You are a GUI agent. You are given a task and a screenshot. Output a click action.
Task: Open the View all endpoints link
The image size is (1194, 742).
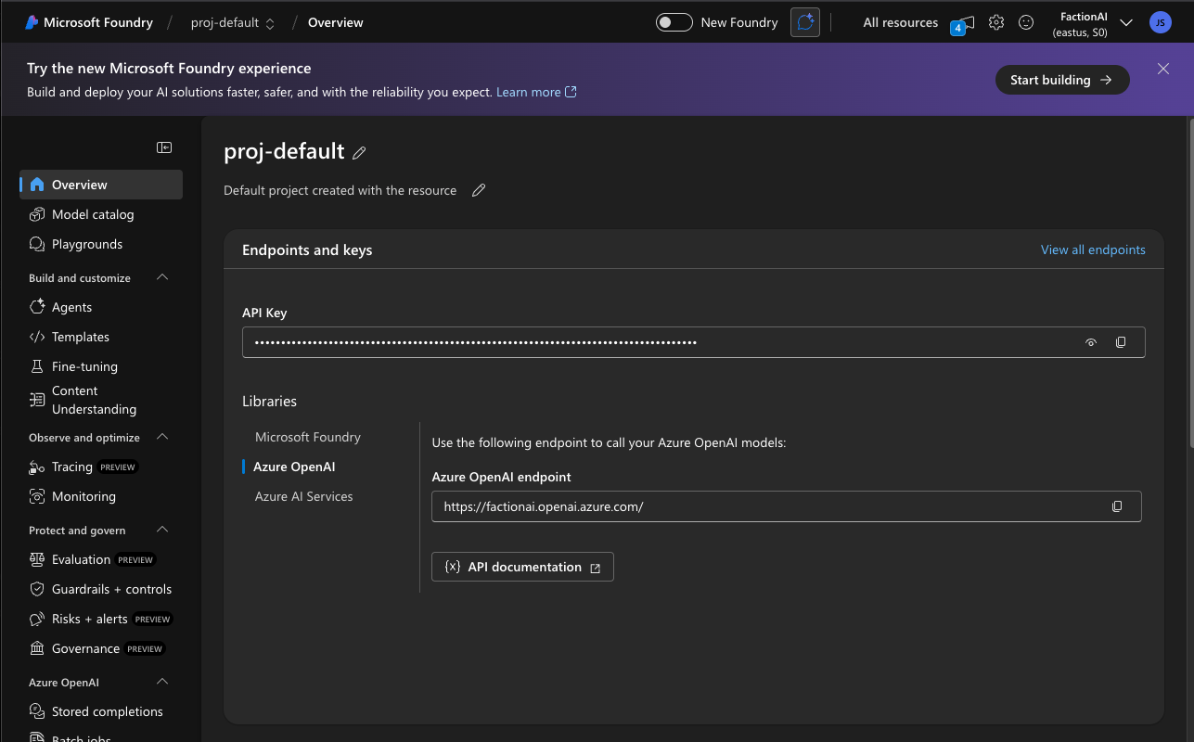1093,249
